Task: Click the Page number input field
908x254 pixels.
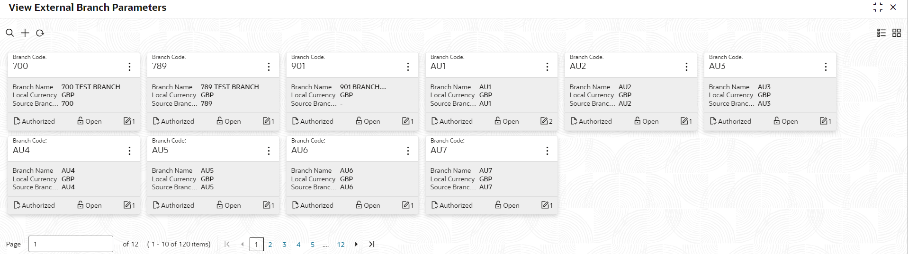Action: 71,244
